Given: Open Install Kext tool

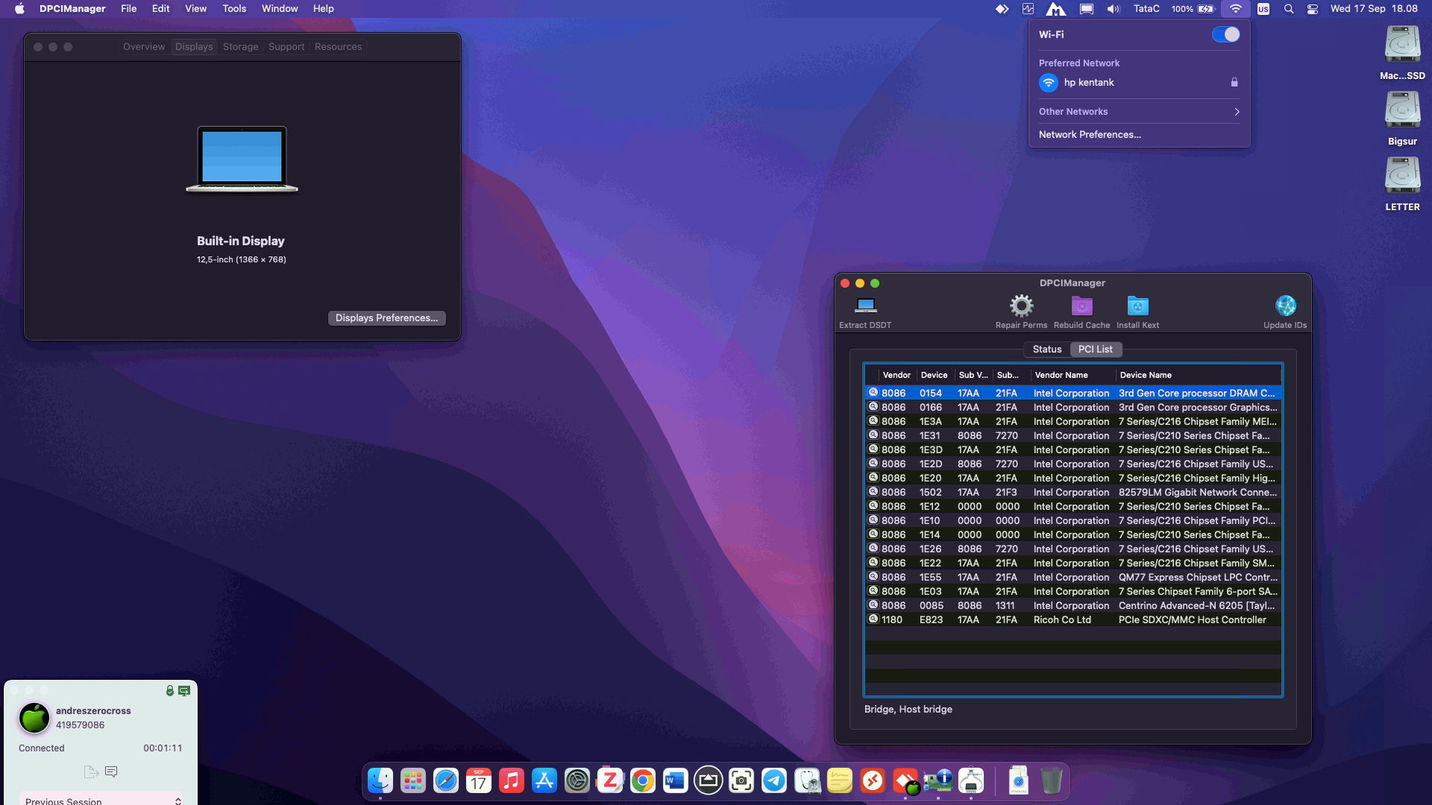Looking at the screenshot, I should pyautogui.click(x=1137, y=312).
